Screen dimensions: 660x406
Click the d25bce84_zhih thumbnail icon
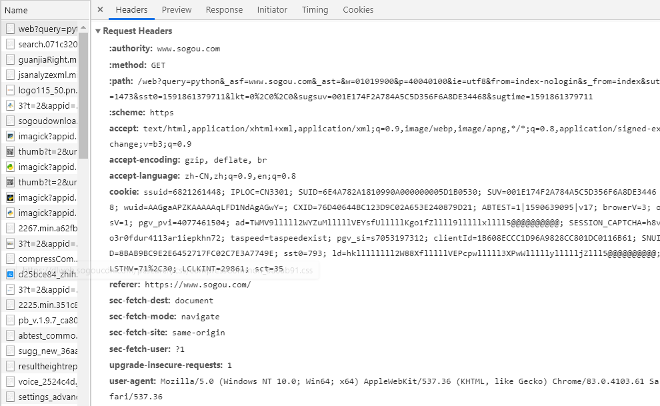10,274
